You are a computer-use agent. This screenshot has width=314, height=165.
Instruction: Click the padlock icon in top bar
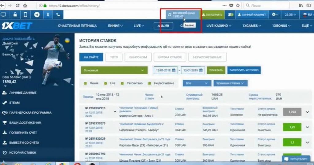pos(15,15)
